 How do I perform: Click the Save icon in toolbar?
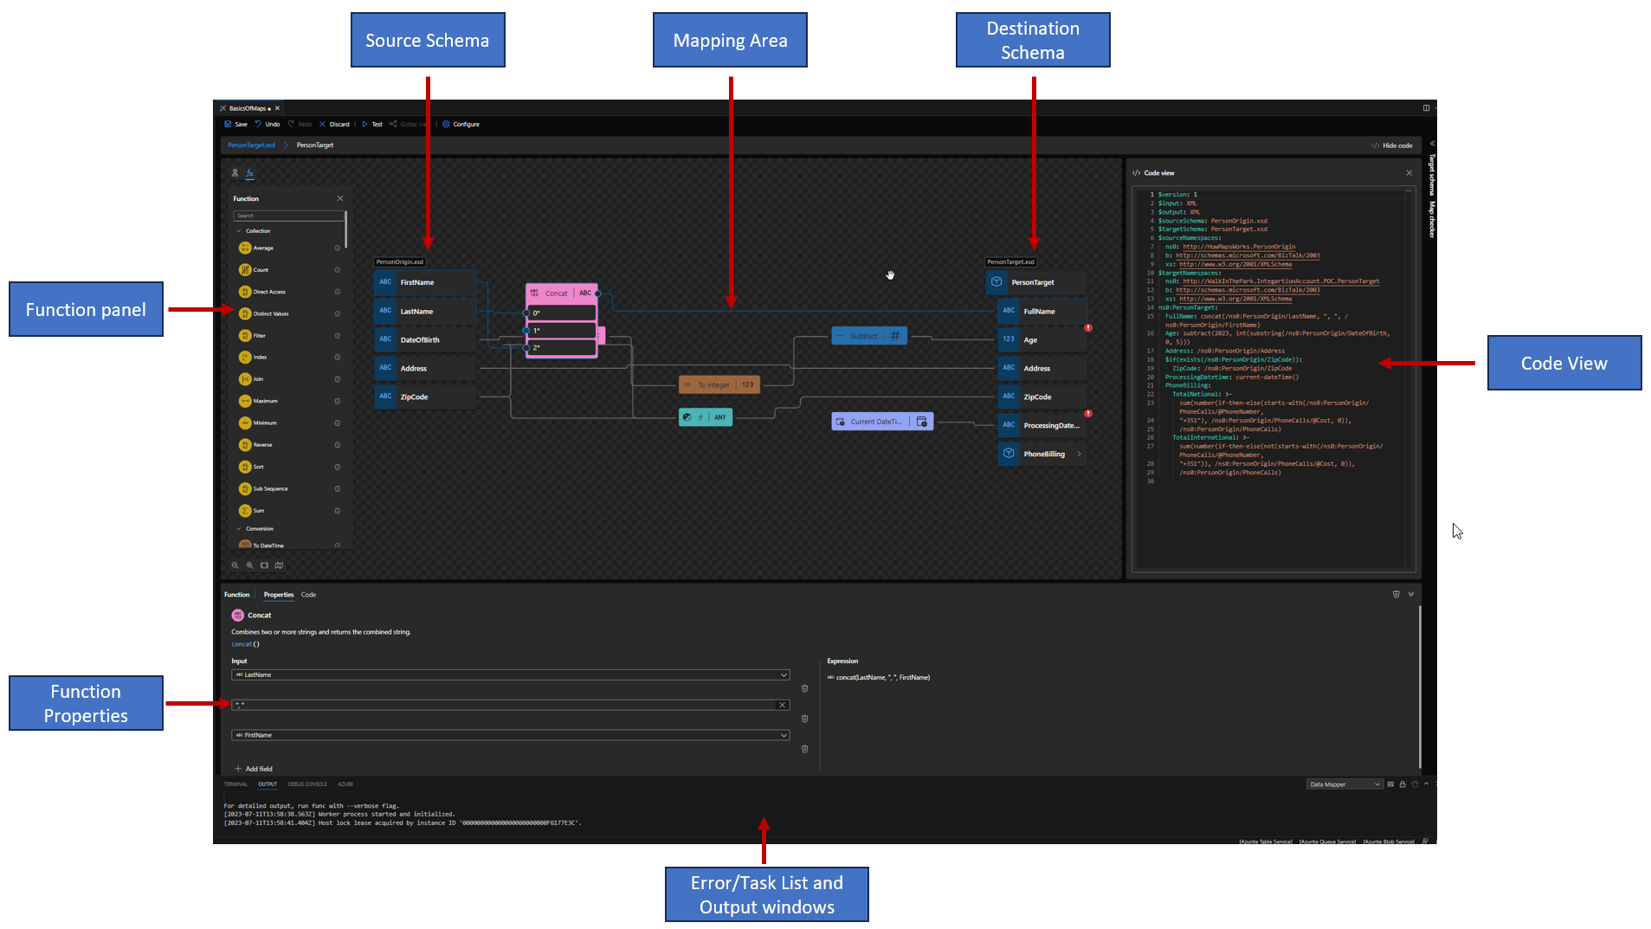(x=229, y=124)
